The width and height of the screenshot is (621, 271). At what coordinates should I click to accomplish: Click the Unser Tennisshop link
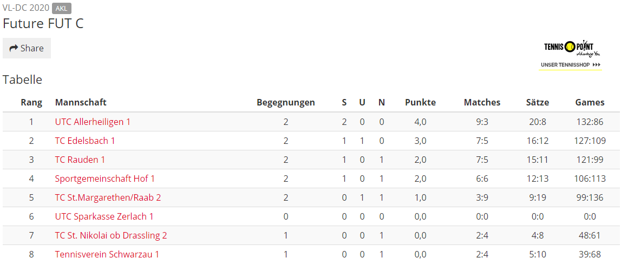(x=570, y=64)
